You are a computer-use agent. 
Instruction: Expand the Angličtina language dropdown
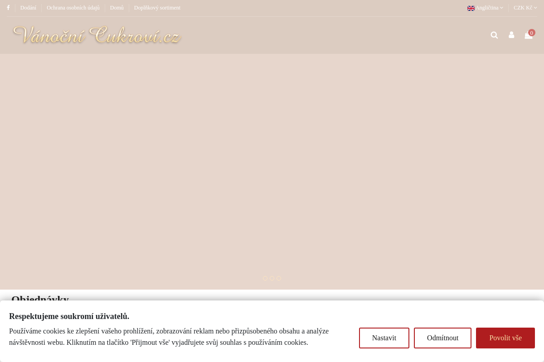pyautogui.click(x=485, y=8)
